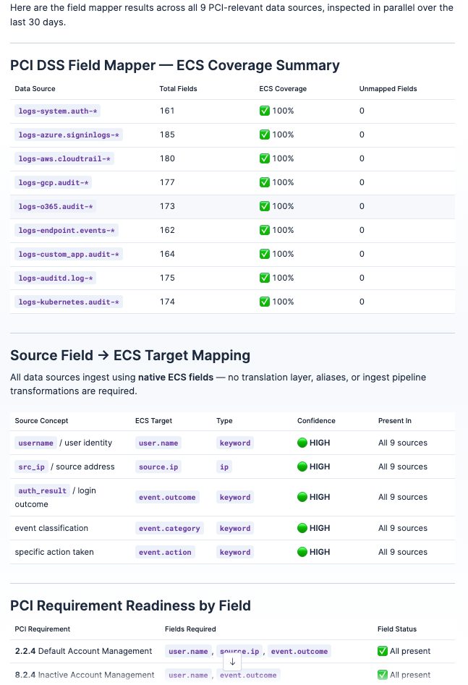Click the username source concept tag

[36, 443]
